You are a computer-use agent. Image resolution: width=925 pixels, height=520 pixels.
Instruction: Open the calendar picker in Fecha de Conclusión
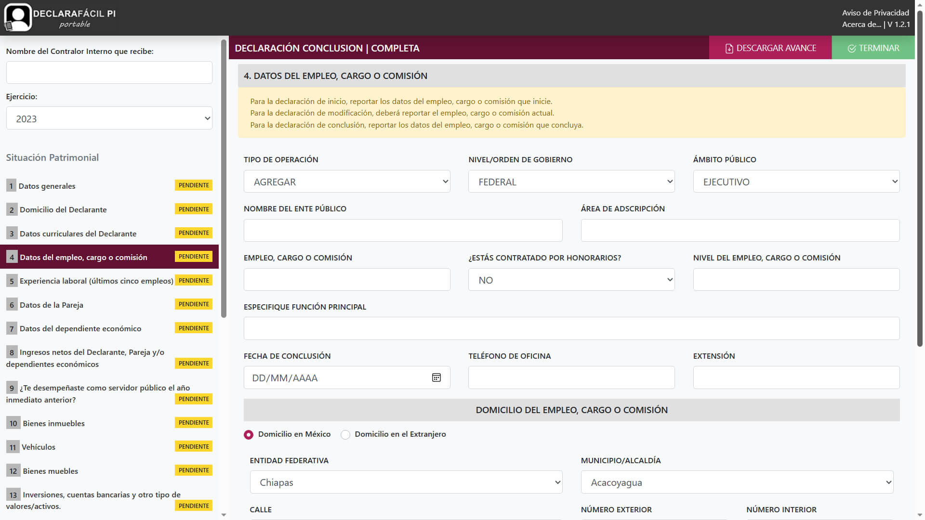pyautogui.click(x=436, y=378)
